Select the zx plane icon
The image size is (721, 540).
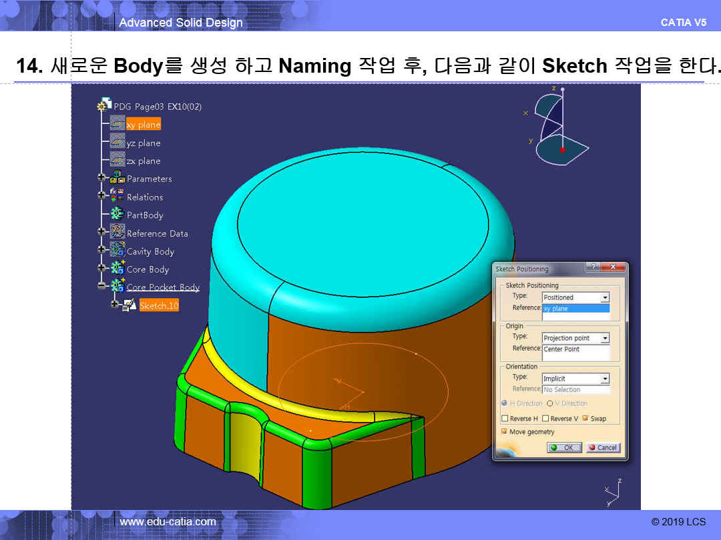click(117, 161)
